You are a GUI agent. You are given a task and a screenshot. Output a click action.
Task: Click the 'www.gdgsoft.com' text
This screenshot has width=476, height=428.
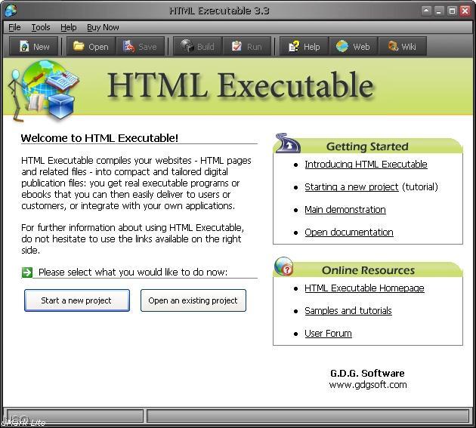368,385
